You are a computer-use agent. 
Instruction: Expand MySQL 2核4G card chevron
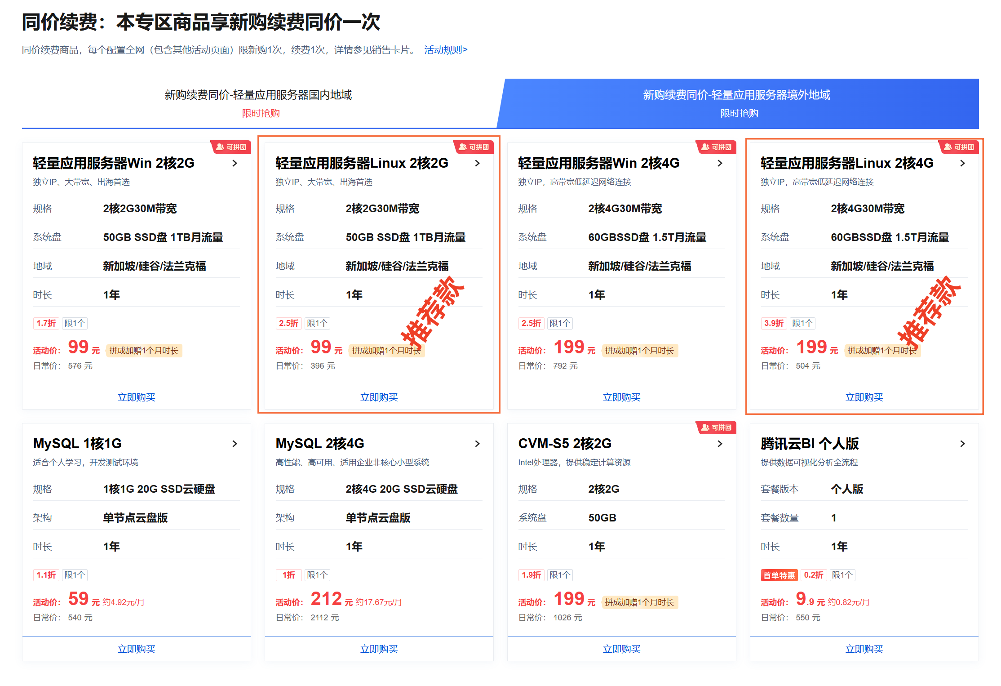477,444
